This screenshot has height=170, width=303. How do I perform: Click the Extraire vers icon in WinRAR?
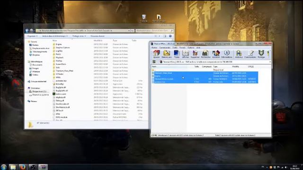(x=167, y=54)
